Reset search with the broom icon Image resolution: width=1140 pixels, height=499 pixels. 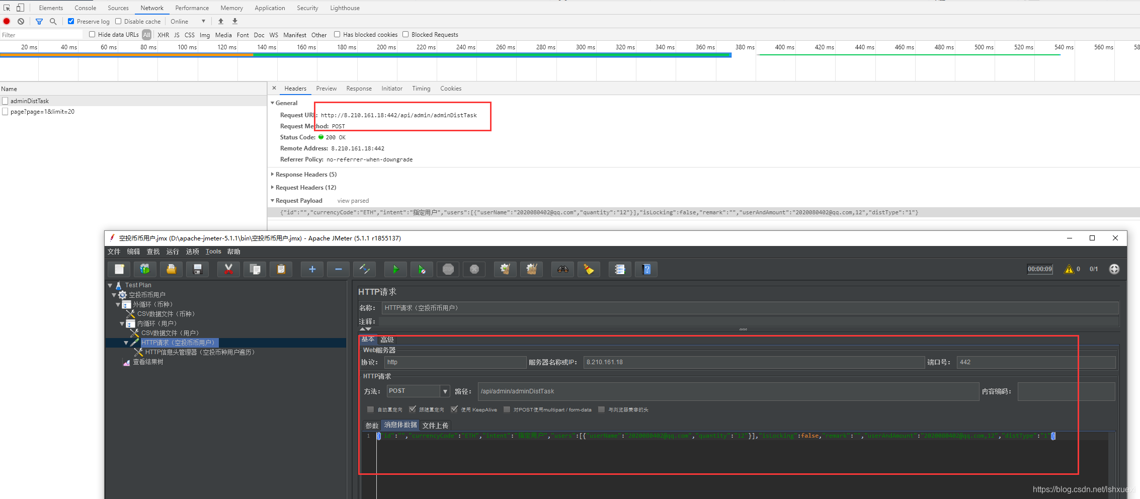(x=589, y=269)
